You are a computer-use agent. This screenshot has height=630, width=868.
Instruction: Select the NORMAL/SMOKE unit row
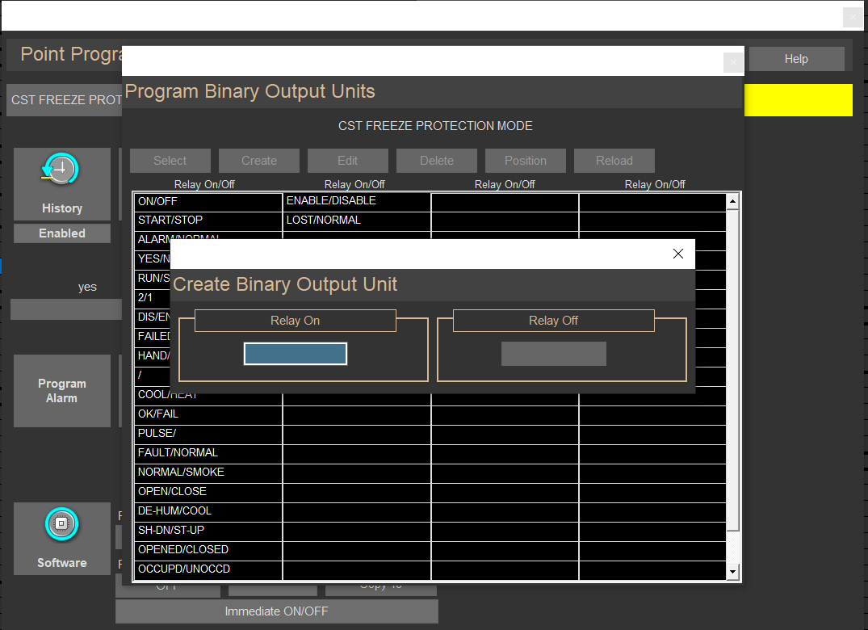(x=208, y=472)
